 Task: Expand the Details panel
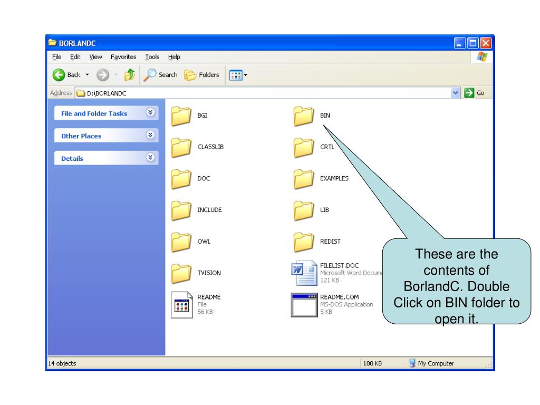[x=150, y=158]
